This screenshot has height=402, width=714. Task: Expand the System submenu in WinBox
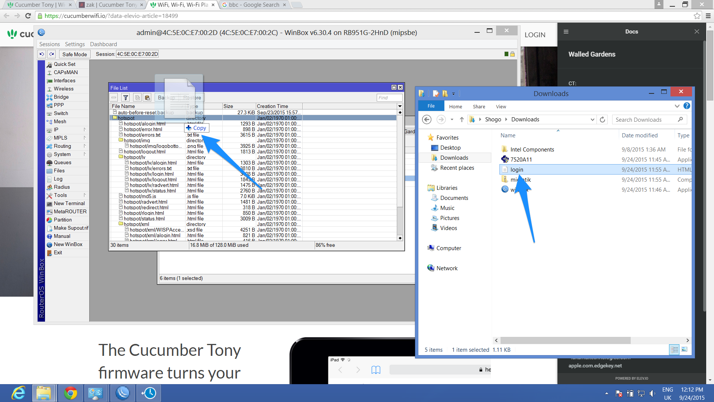coord(85,154)
